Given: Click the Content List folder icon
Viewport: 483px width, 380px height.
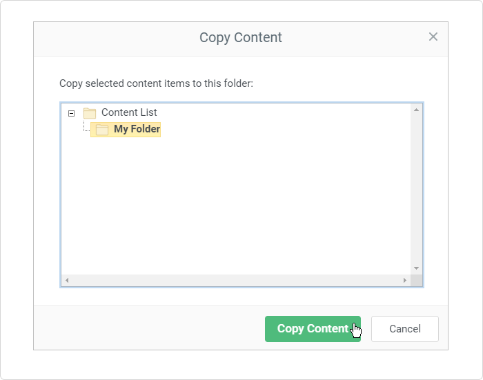Looking at the screenshot, I should tap(90, 113).
